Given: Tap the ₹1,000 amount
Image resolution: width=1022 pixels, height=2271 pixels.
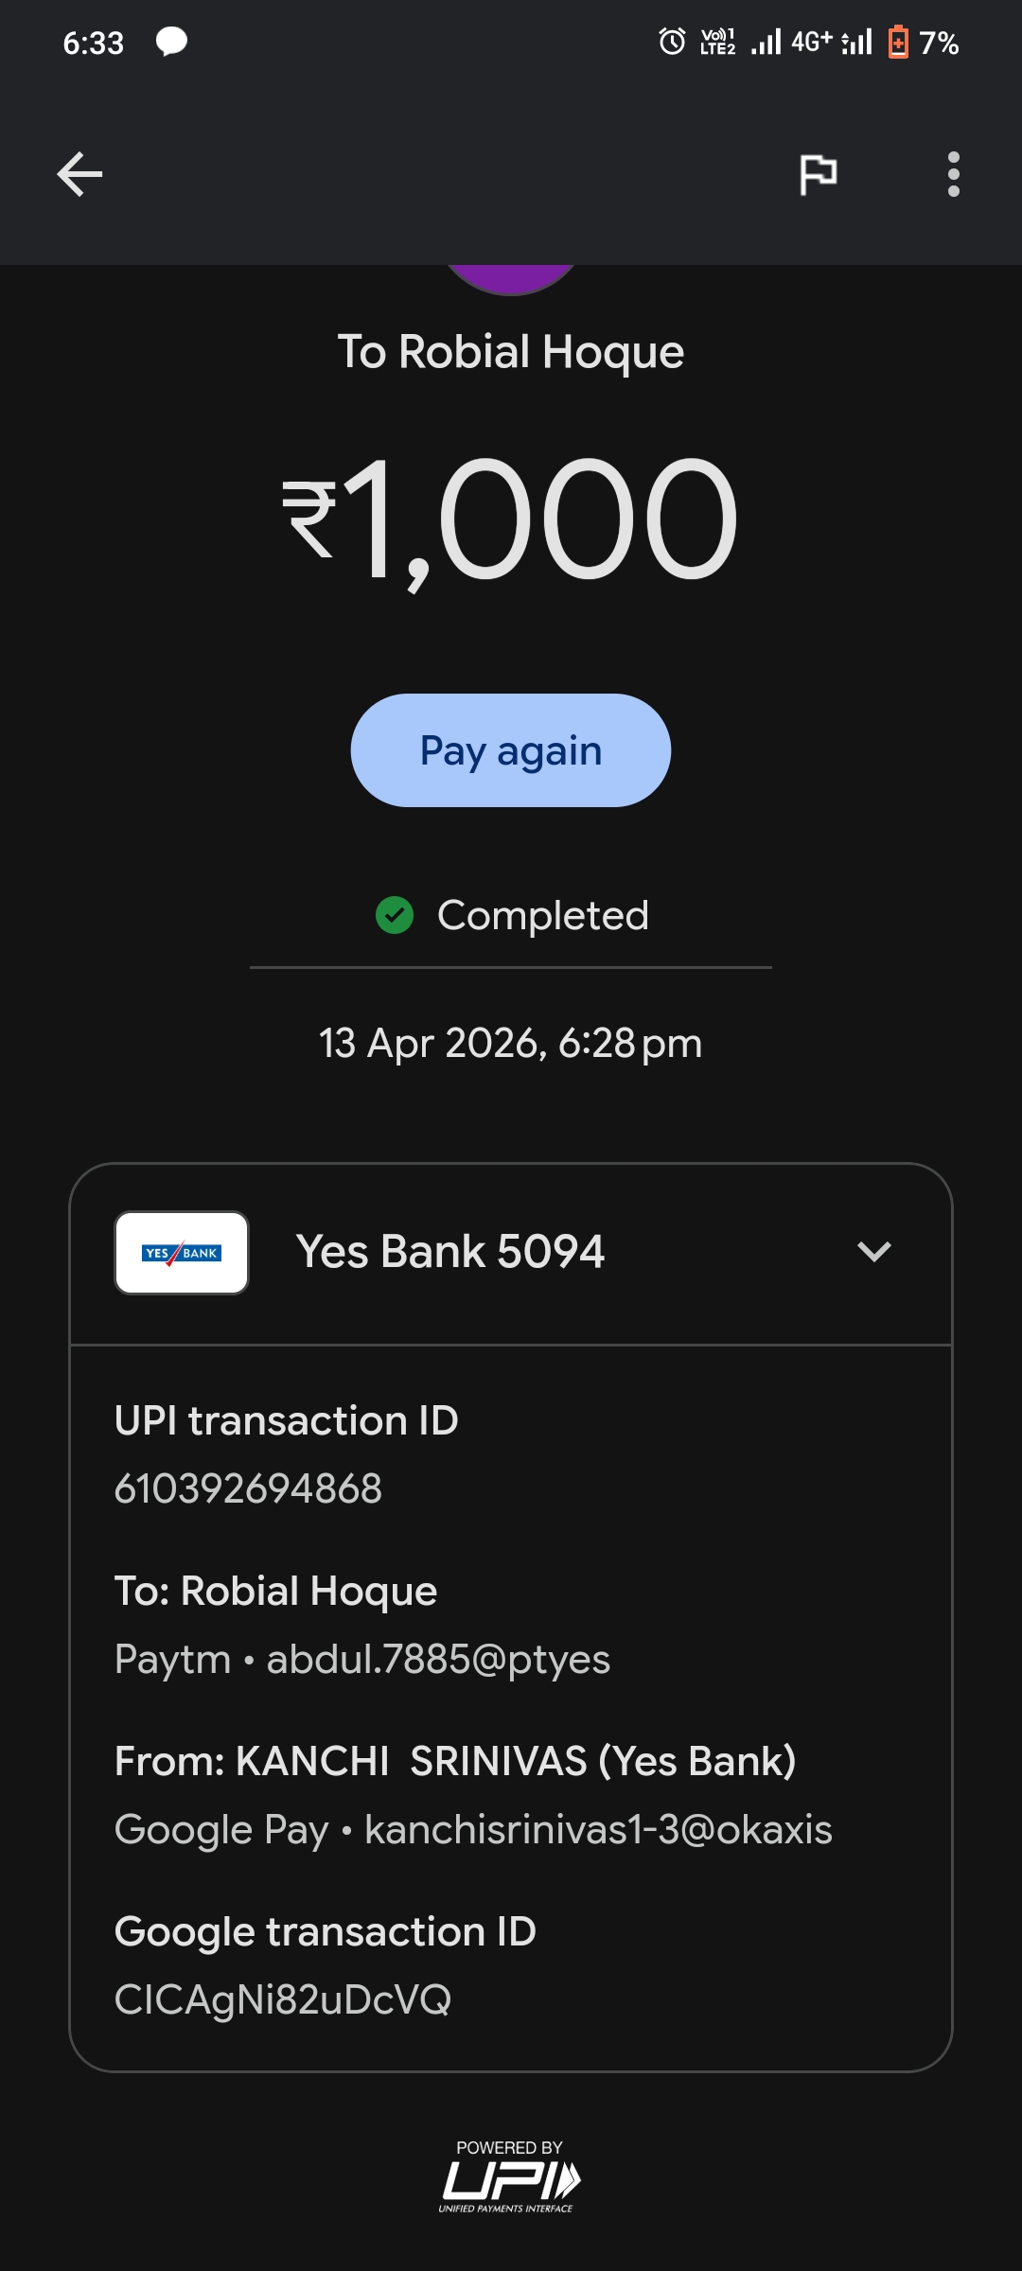Looking at the screenshot, I should [x=511, y=519].
